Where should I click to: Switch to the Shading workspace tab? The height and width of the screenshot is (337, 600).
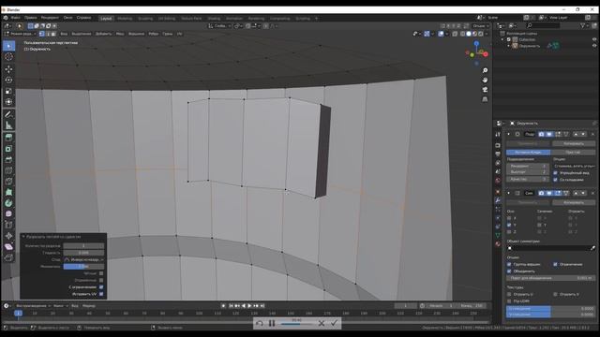[x=214, y=19]
